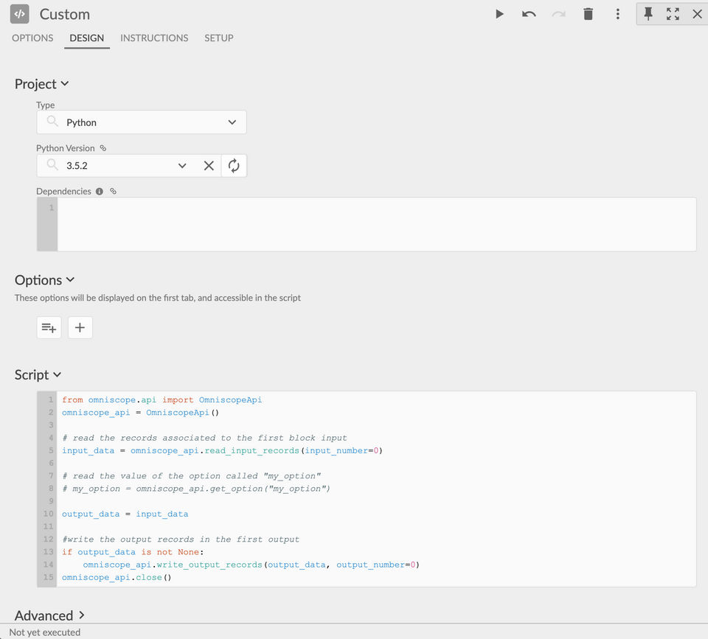Close the Custom block dialog
708x639 pixels.
697,14
